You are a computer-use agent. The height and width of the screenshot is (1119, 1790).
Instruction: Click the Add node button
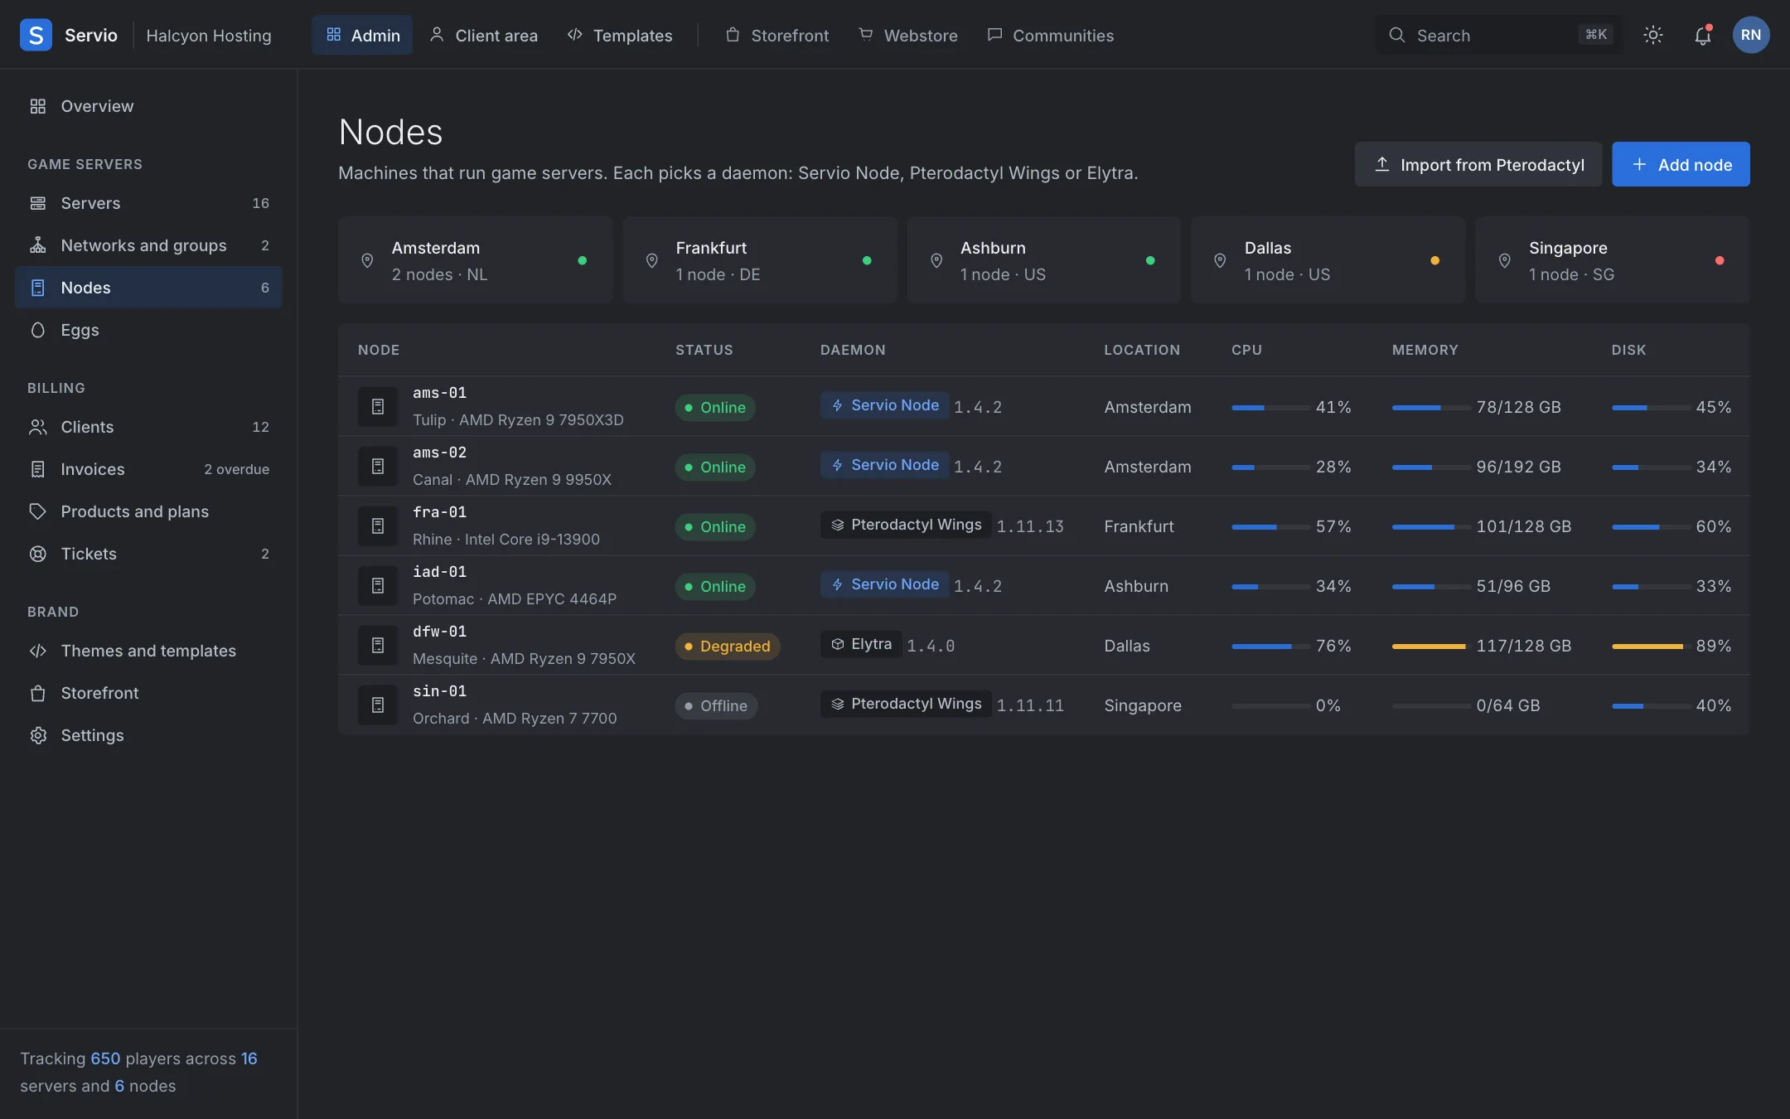(1681, 164)
